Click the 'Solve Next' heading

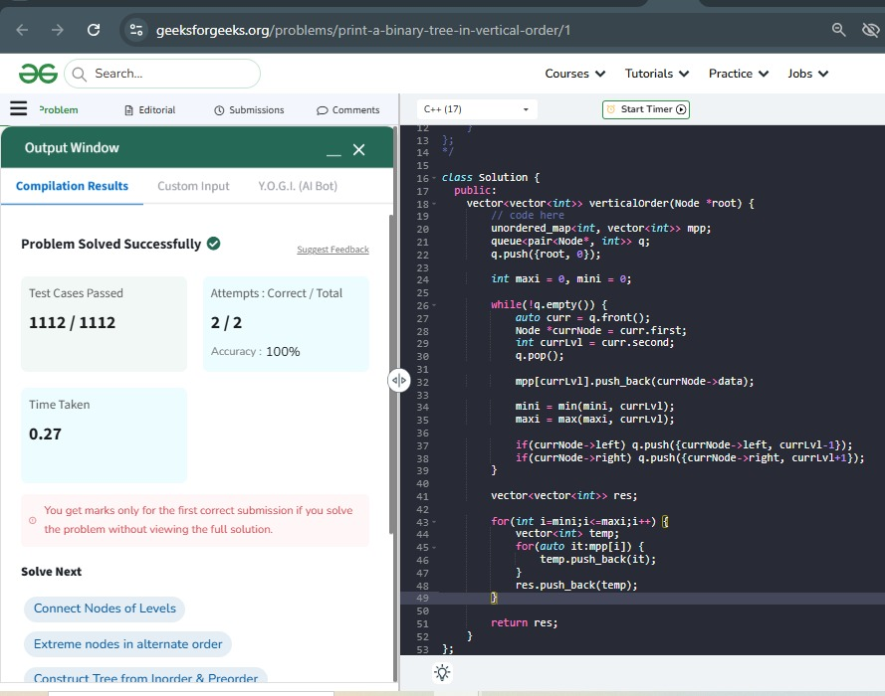click(52, 572)
